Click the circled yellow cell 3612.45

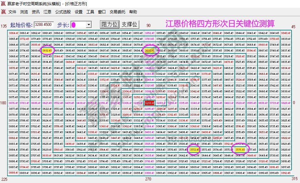pyautogui.click(x=47, y=51)
